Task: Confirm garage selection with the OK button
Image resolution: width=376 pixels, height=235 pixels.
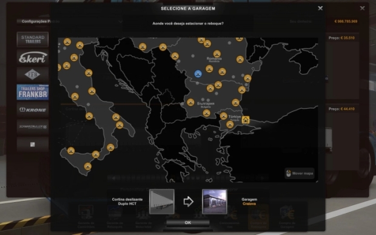Action: click(x=188, y=223)
